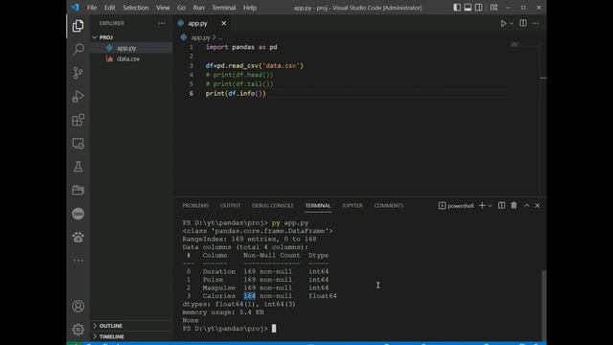Kill terminal with trash icon
This screenshot has height=345, width=613.
coord(513,205)
